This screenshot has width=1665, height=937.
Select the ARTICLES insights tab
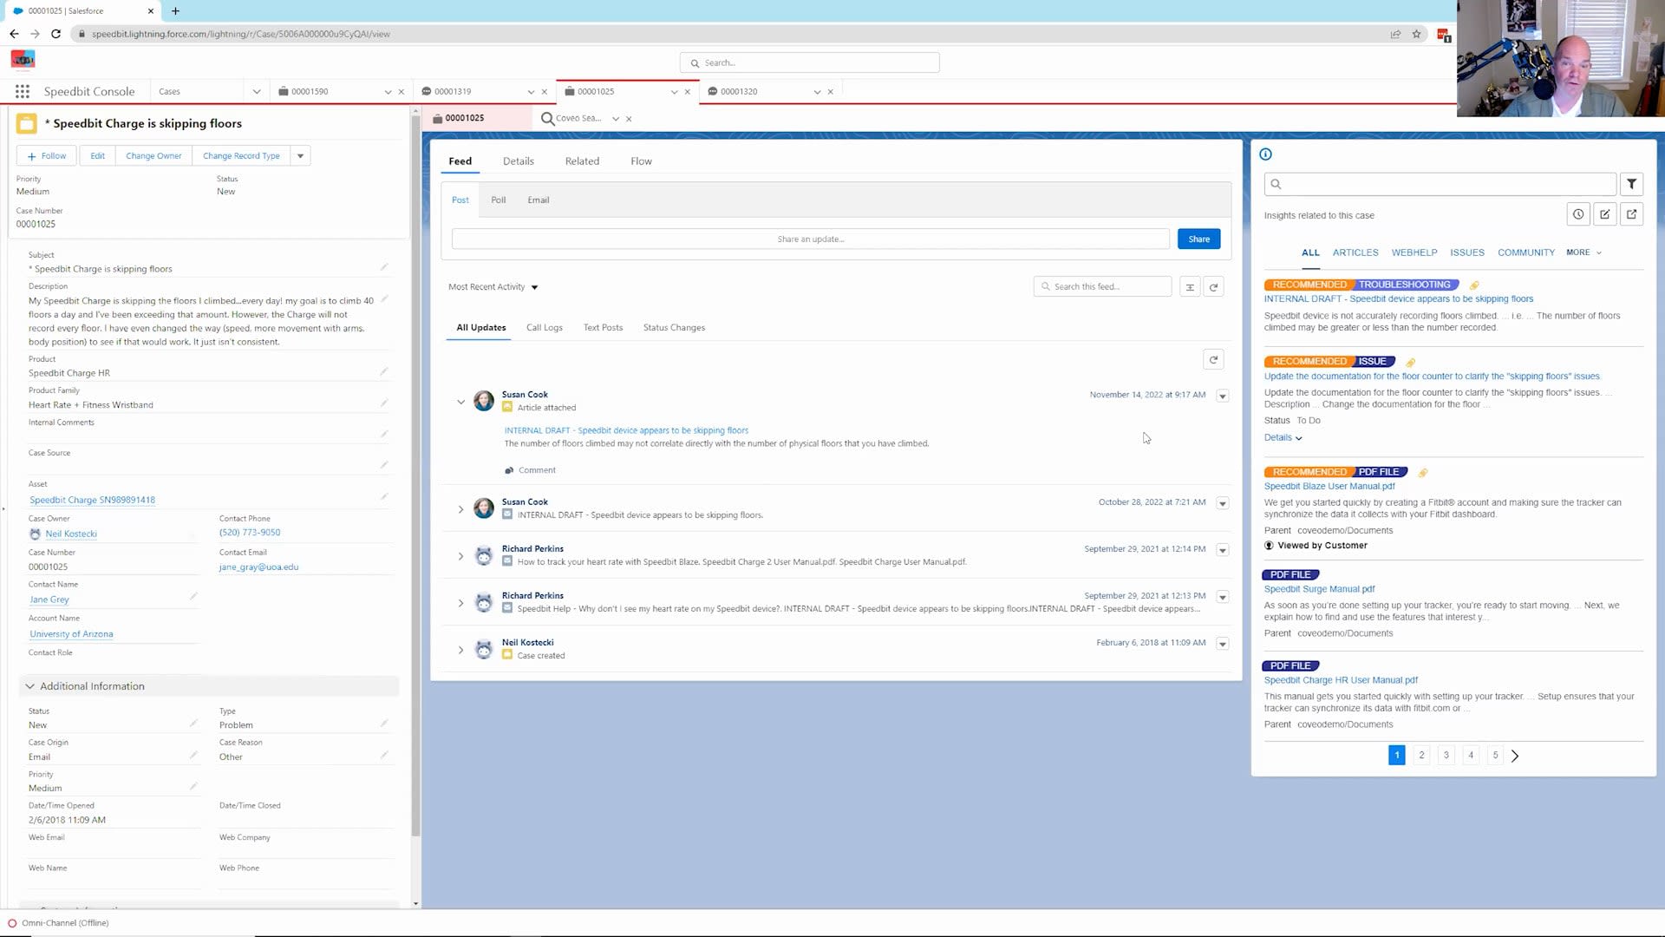pos(1355,252)
